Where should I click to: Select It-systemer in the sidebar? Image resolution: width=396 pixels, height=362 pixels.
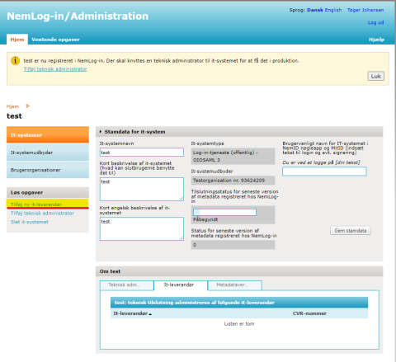coord(48,134)
